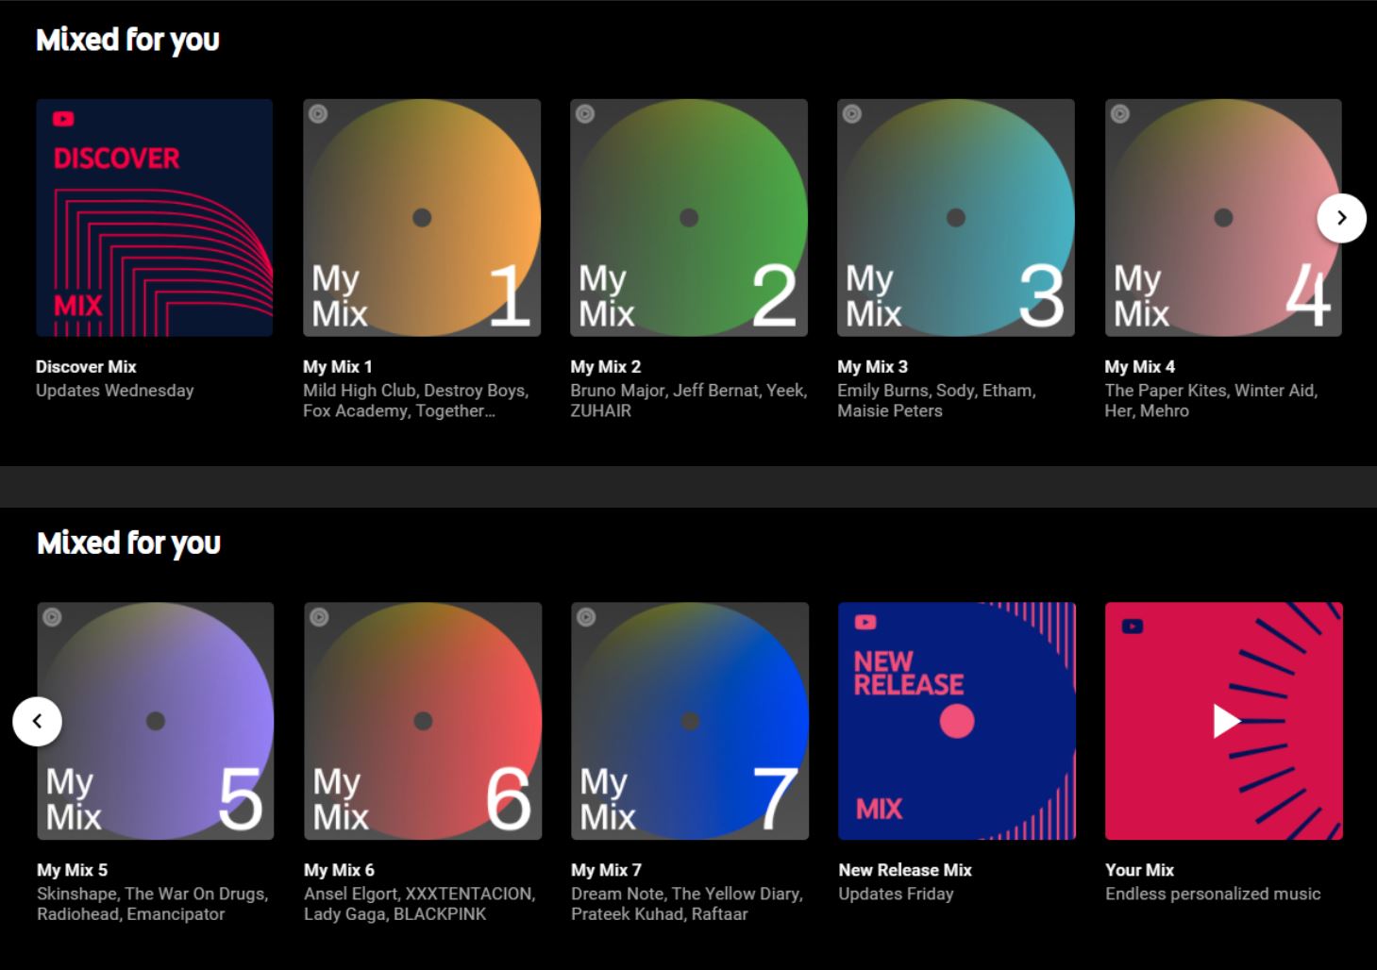This screenshot has width=1377, height=970.
Task: Show next mixes with the right chevron
Action: pyautogui.click(x=1341, y=218)
